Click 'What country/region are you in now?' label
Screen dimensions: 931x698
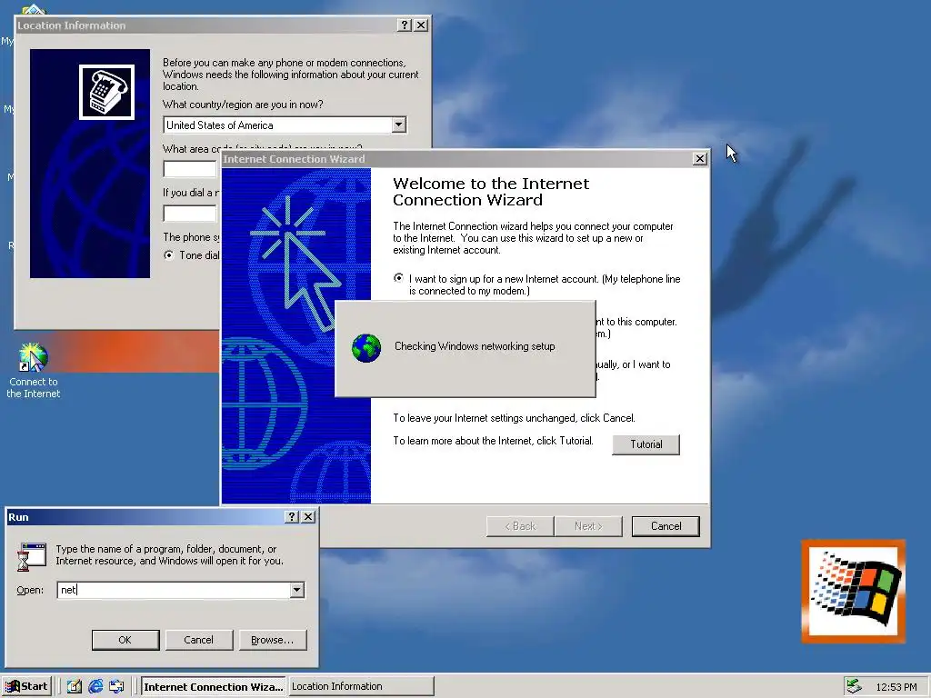243,105
